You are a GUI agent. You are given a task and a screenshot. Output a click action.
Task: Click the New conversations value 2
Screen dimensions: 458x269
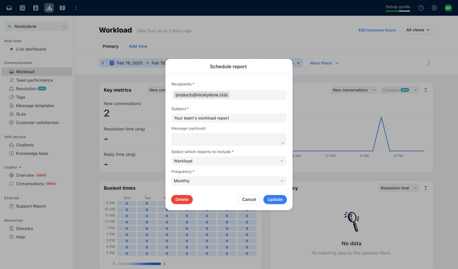pos(106,113)
